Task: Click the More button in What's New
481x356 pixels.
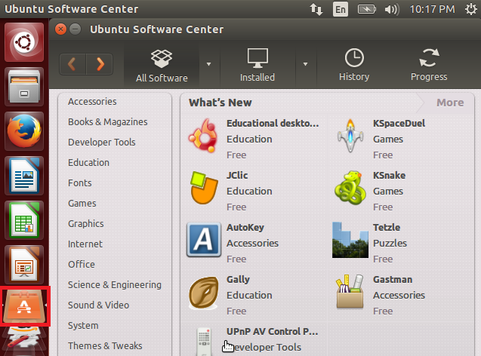Action: [450, 103]
